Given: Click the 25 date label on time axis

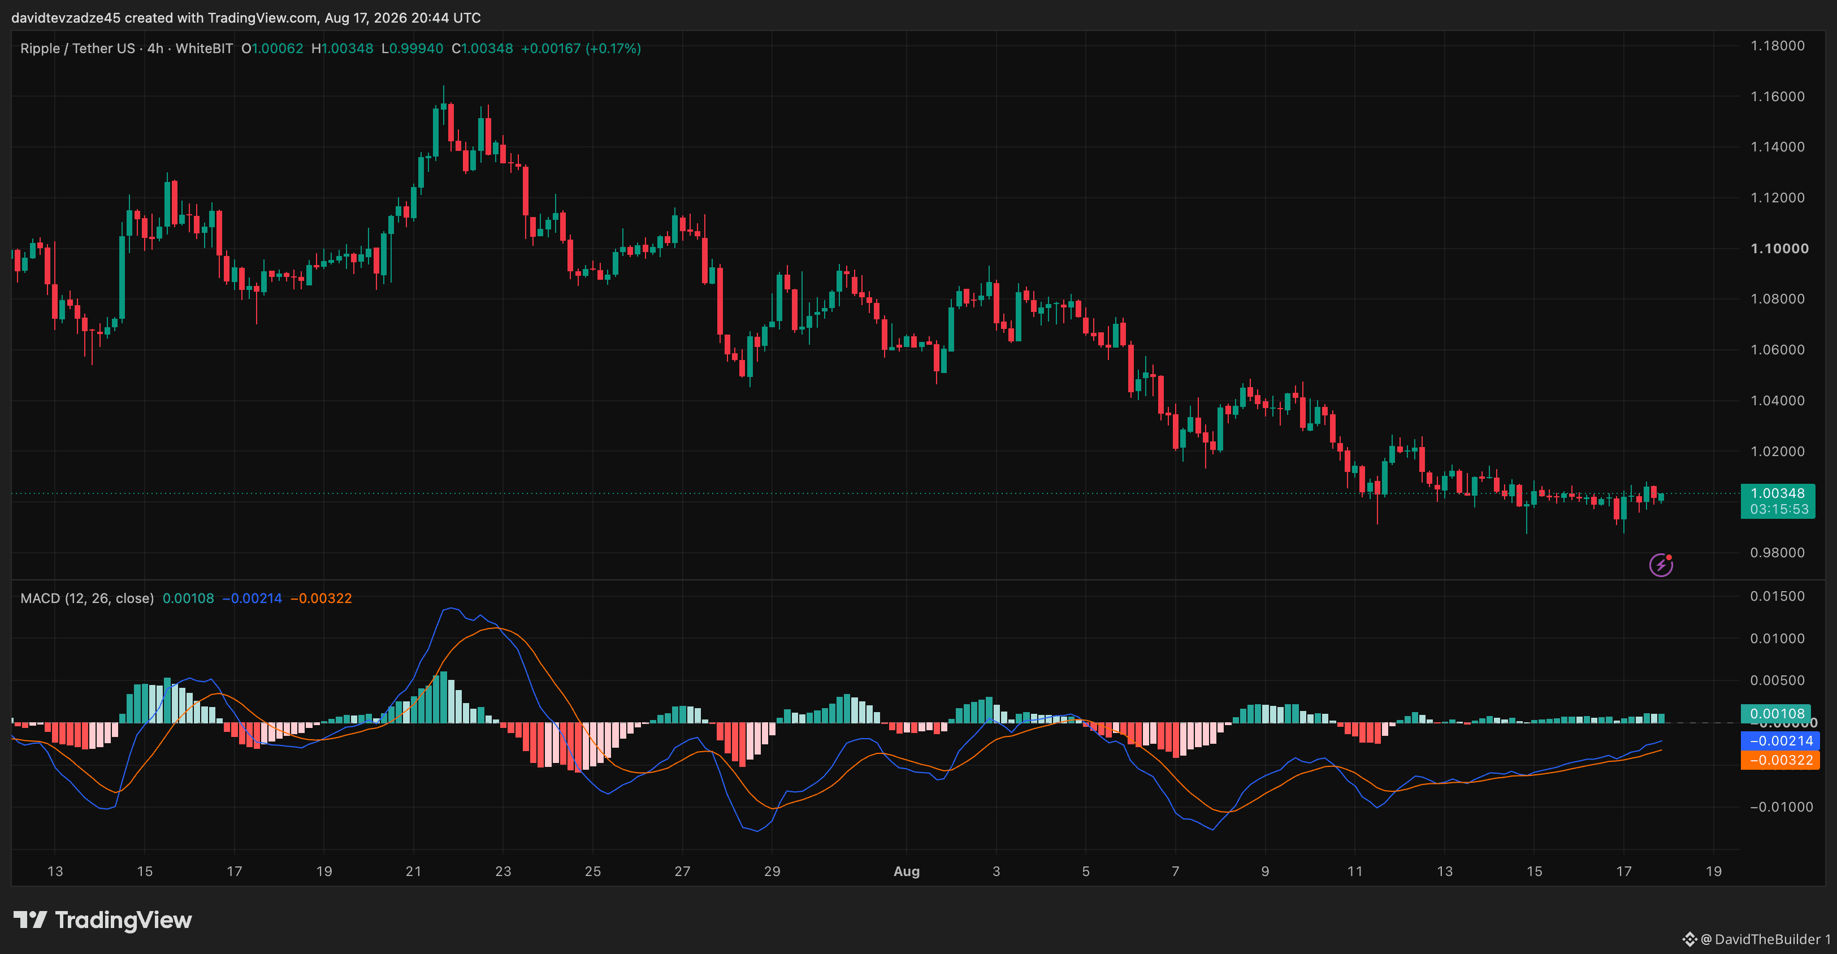Looking at the screenshot, I should pos(593,871).
